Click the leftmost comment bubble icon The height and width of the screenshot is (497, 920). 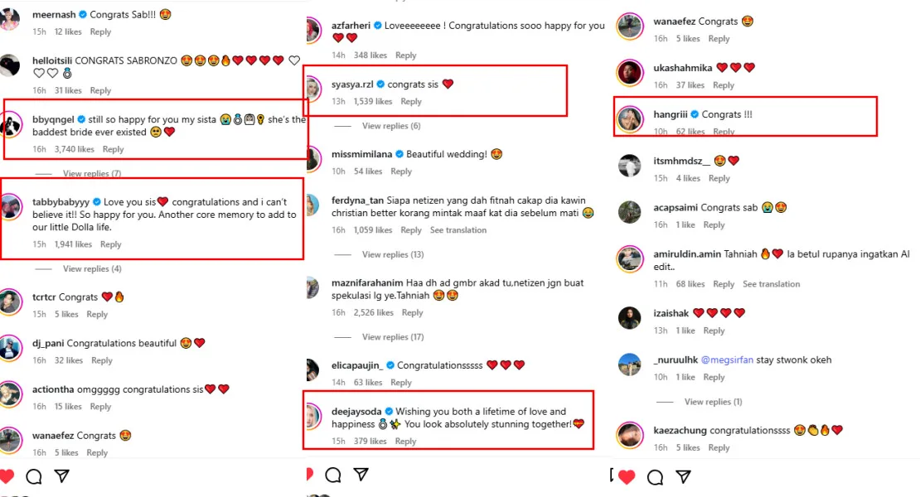click(34, 476)
